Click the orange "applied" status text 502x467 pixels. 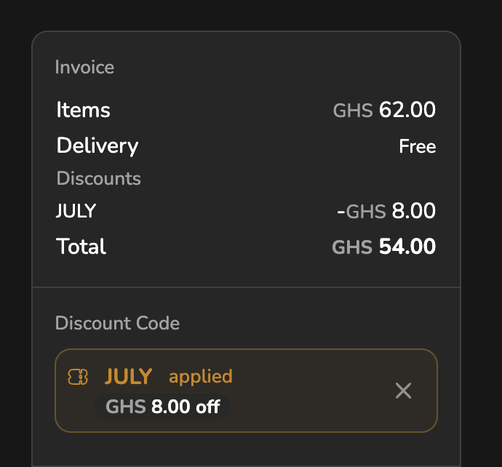pyautogui.click(x=200, y=376)
